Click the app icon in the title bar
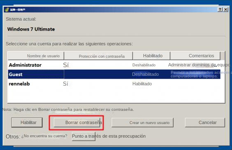Image resolution: width=232 pixels, height=150 pixels. [x=7, y=9]
